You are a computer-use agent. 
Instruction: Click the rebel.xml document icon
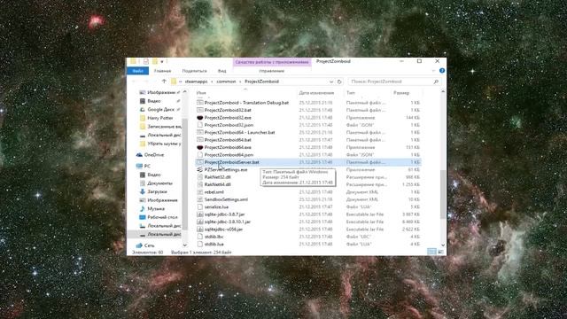coord(200,192)
